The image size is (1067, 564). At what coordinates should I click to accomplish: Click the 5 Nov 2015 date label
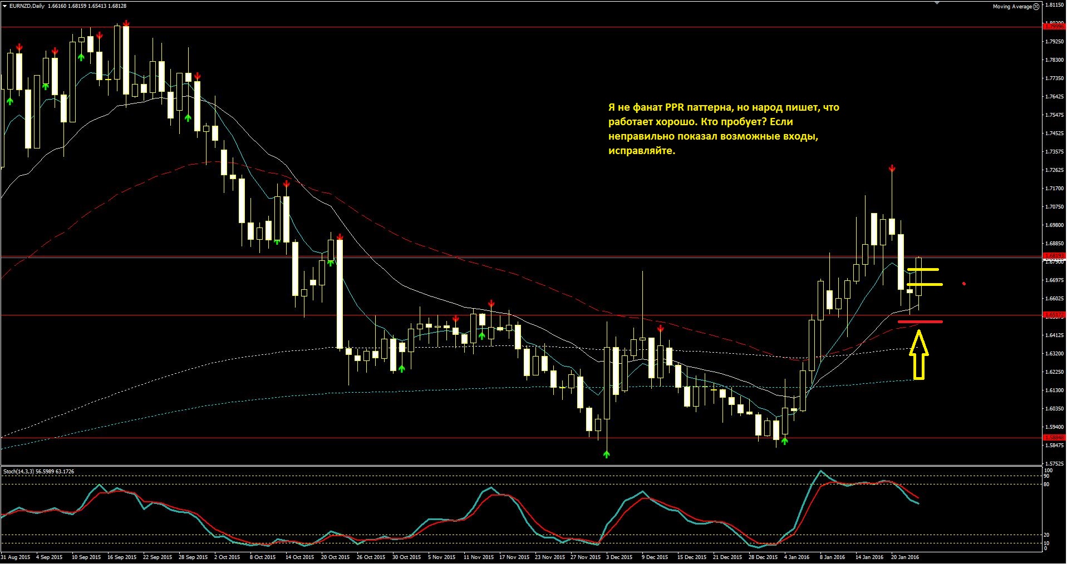point(441,557)
